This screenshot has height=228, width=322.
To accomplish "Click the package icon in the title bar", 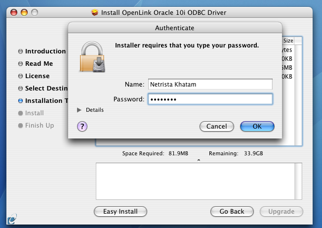I will click(95, 12).
